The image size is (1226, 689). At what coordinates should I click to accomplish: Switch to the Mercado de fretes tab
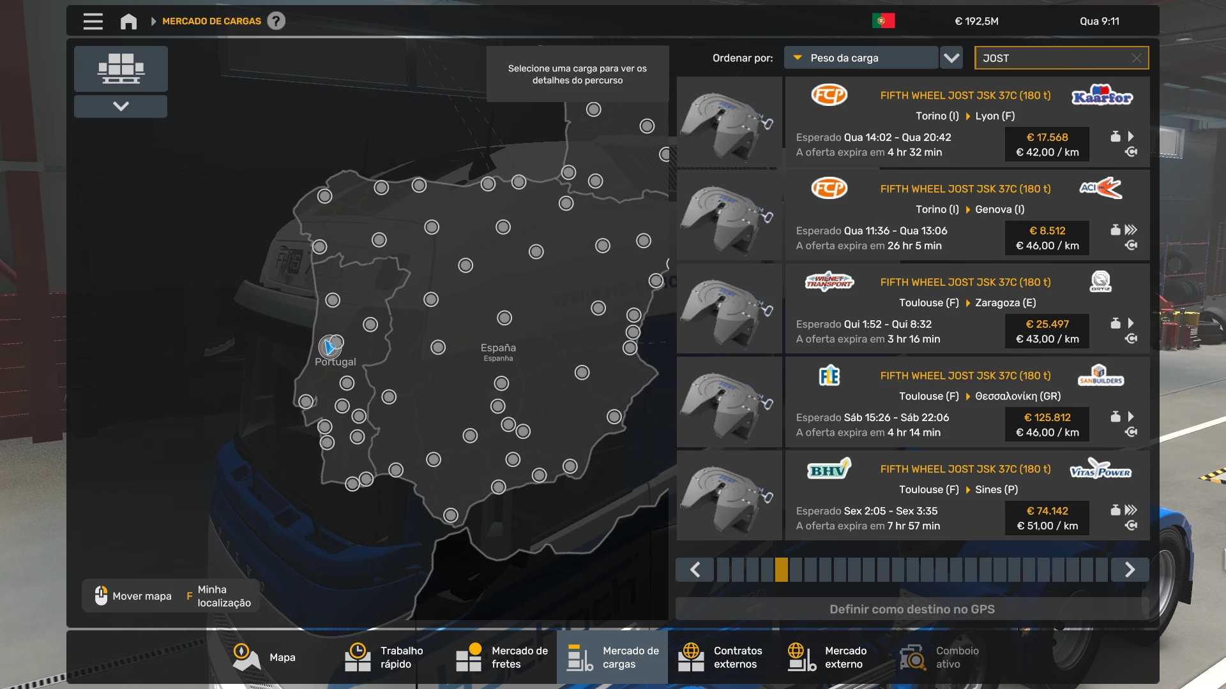(x=502, y=657)
